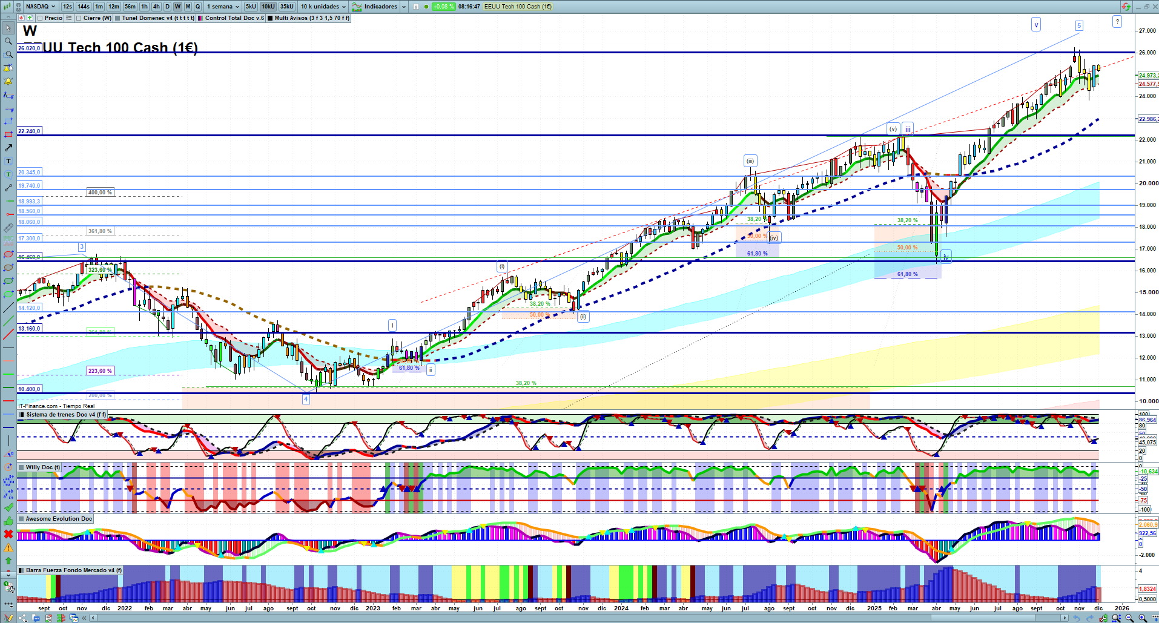Click the bell alert tool icon
1159x623 pixels.
coord(8,81)
